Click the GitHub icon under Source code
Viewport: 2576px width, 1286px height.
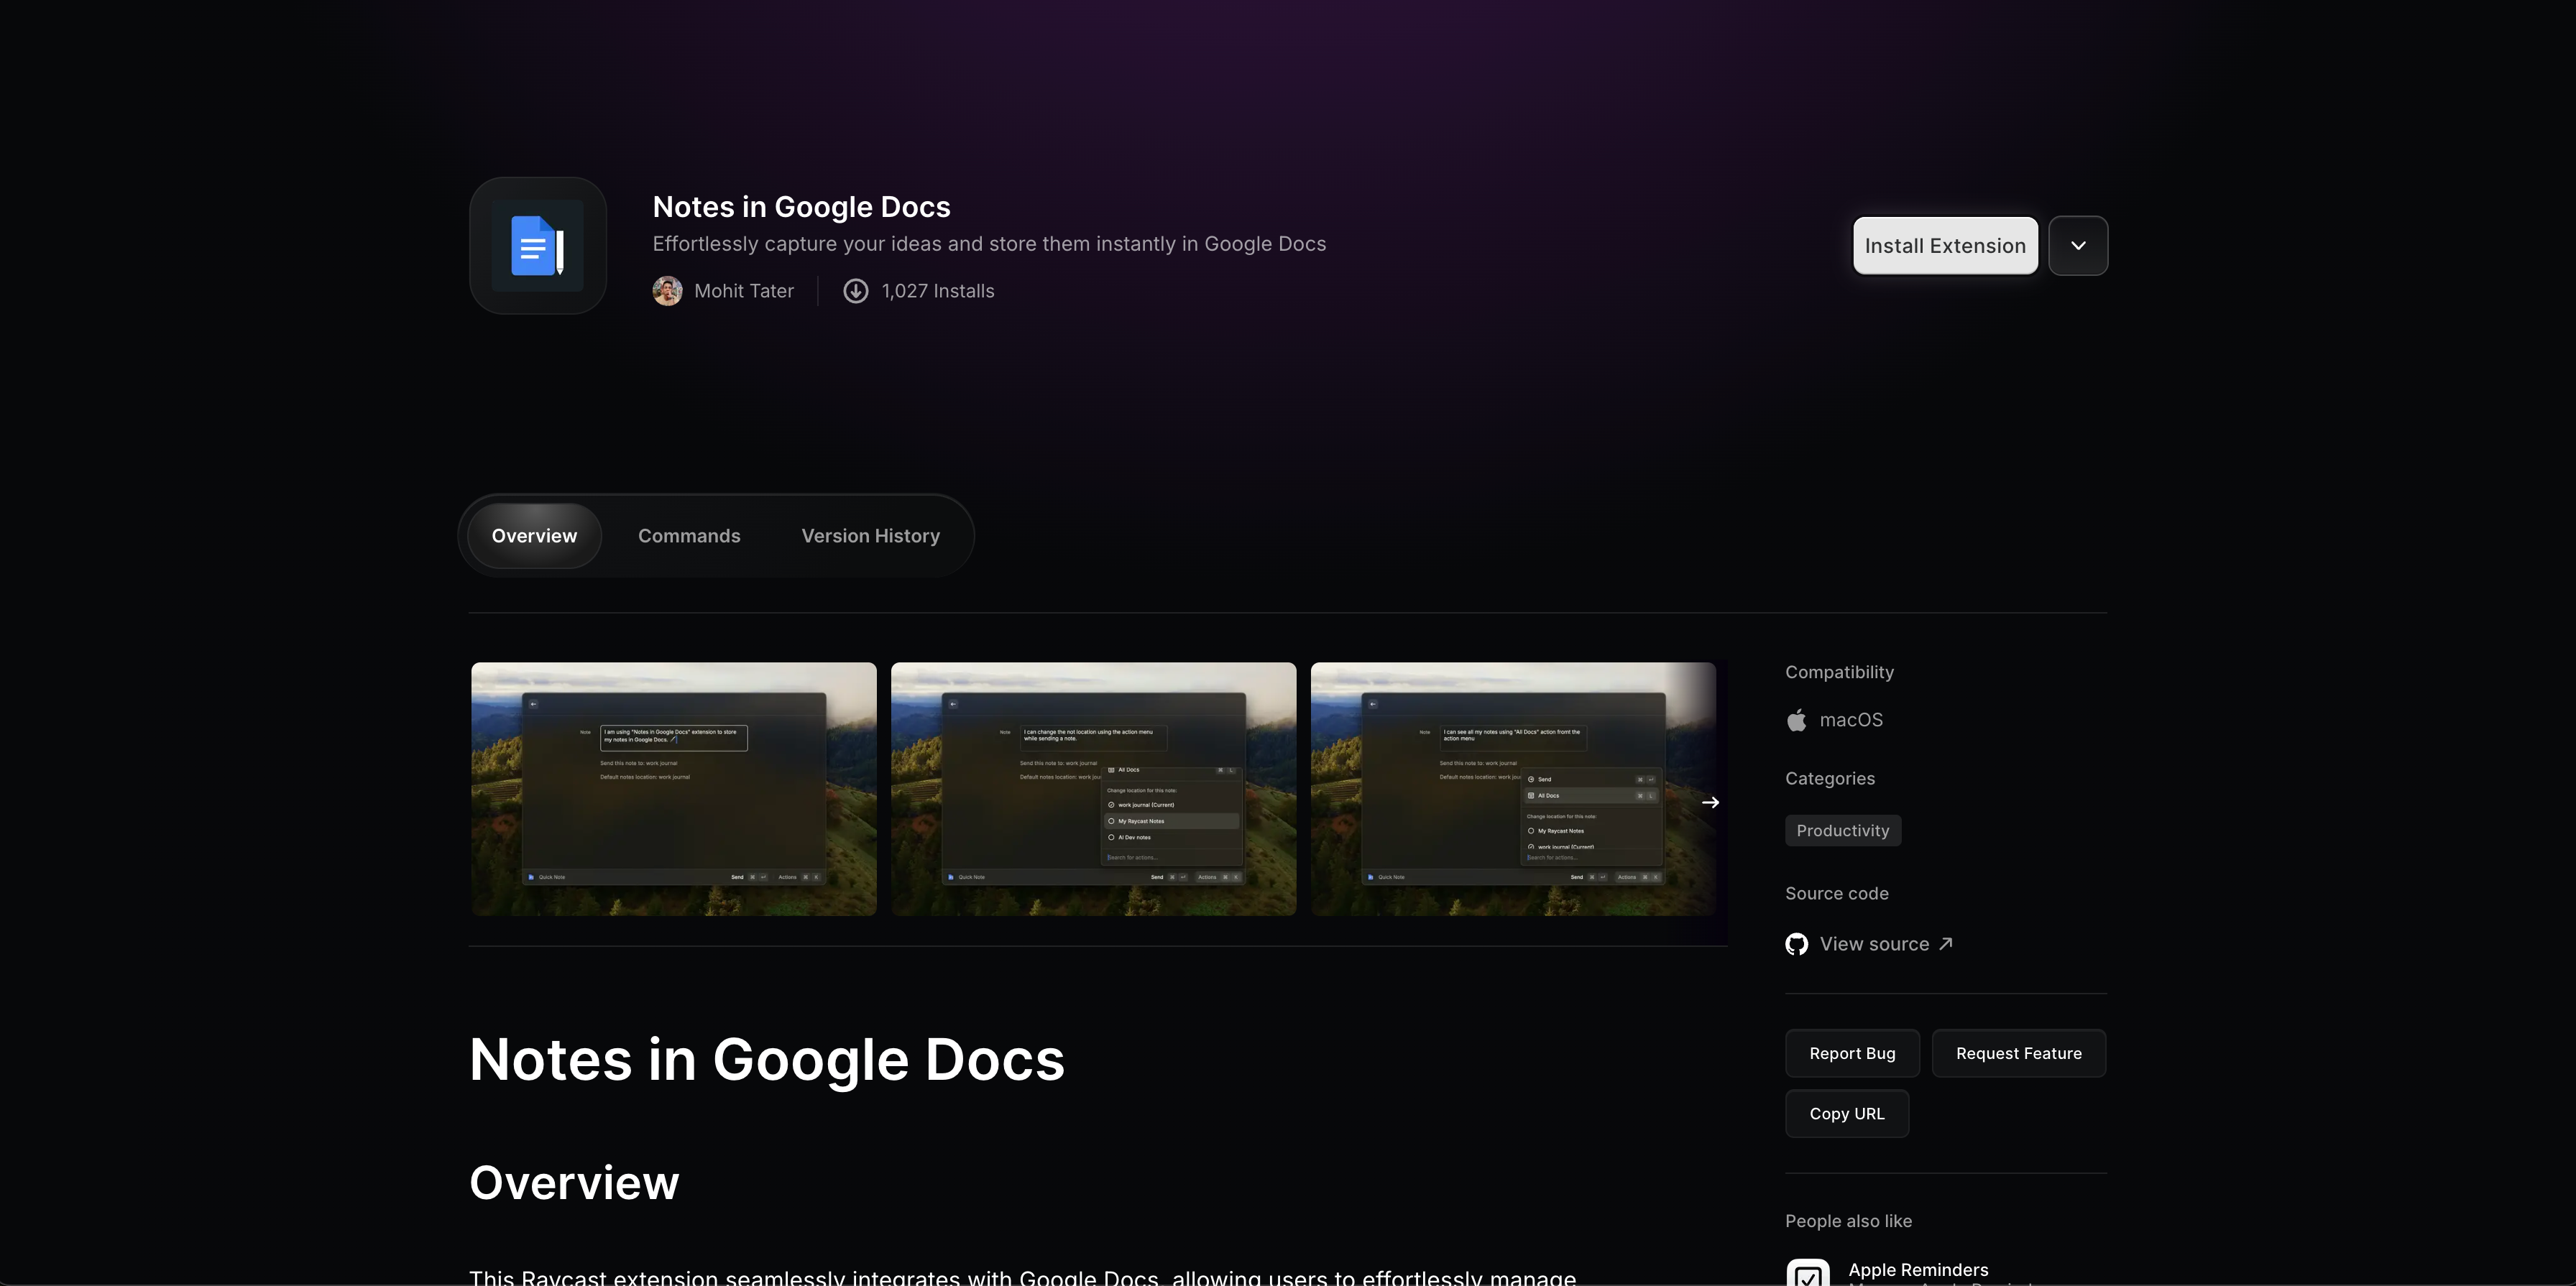[1796, 943]
